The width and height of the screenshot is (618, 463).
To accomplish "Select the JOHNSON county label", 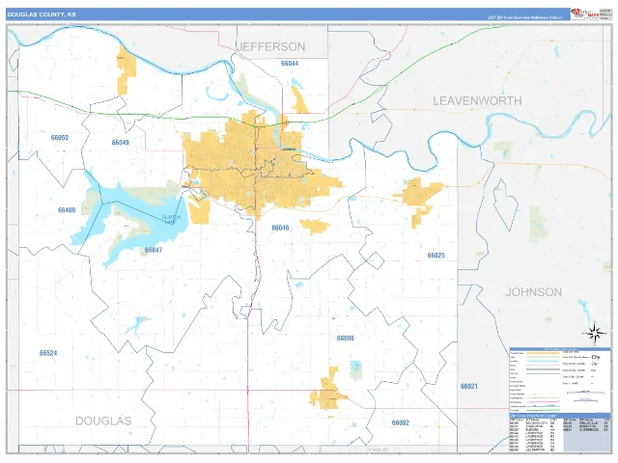I will pos(534,292).
